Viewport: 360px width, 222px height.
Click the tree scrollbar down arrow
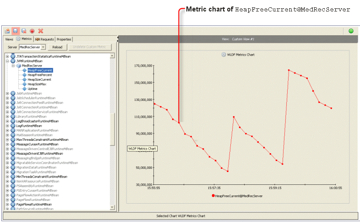[112, 207]
